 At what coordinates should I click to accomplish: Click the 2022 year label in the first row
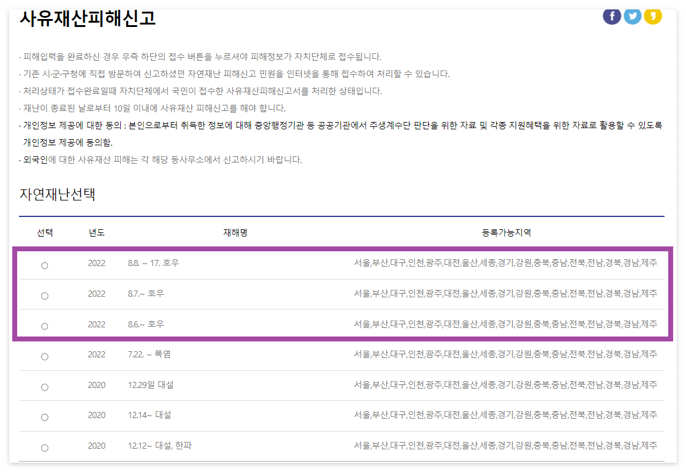pyautogui.click(x=96, y=264)
